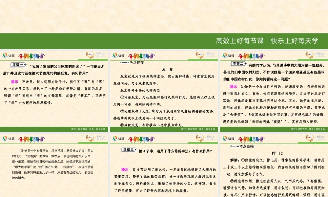Click the 突破二 label badge

coord(239,64)
